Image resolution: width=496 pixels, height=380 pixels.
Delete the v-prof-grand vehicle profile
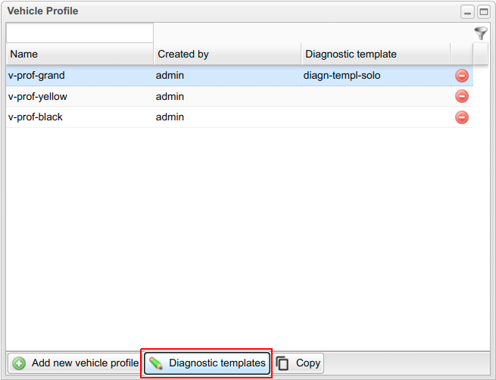[x=461, y=76]
